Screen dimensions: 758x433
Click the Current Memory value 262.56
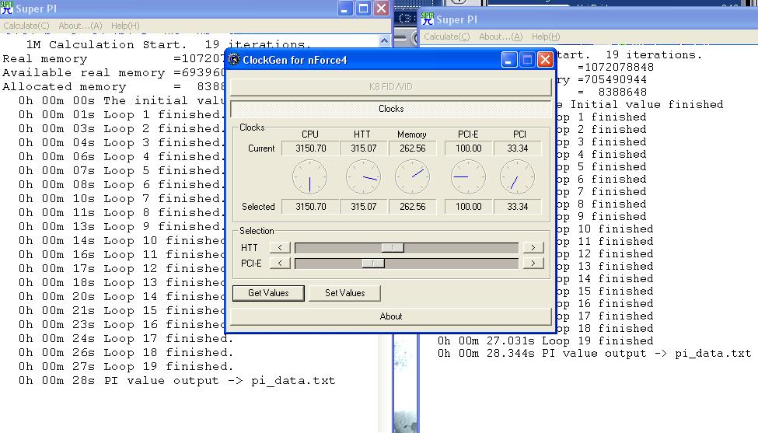point(412,148)
